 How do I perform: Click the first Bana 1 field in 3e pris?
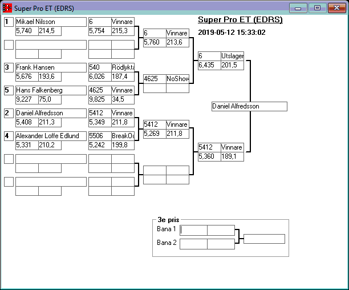pyautogui.click(x=193, y=230)
